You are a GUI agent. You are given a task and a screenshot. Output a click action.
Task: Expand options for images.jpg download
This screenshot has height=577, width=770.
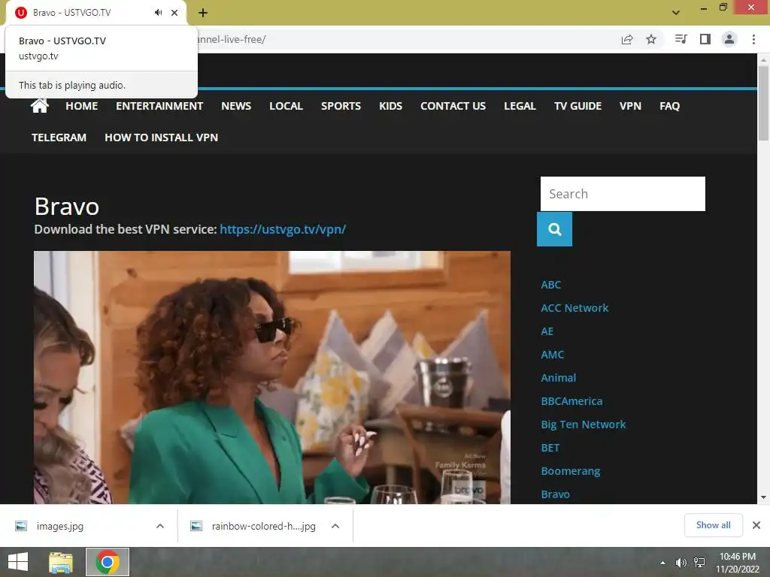point(160,526)
